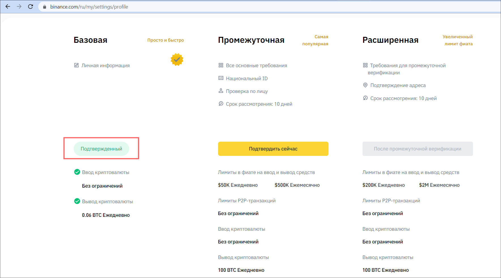Click Лимиты в фиате heading in Промежуточная column
Screen dimensions: 501x278
point(266,172)
